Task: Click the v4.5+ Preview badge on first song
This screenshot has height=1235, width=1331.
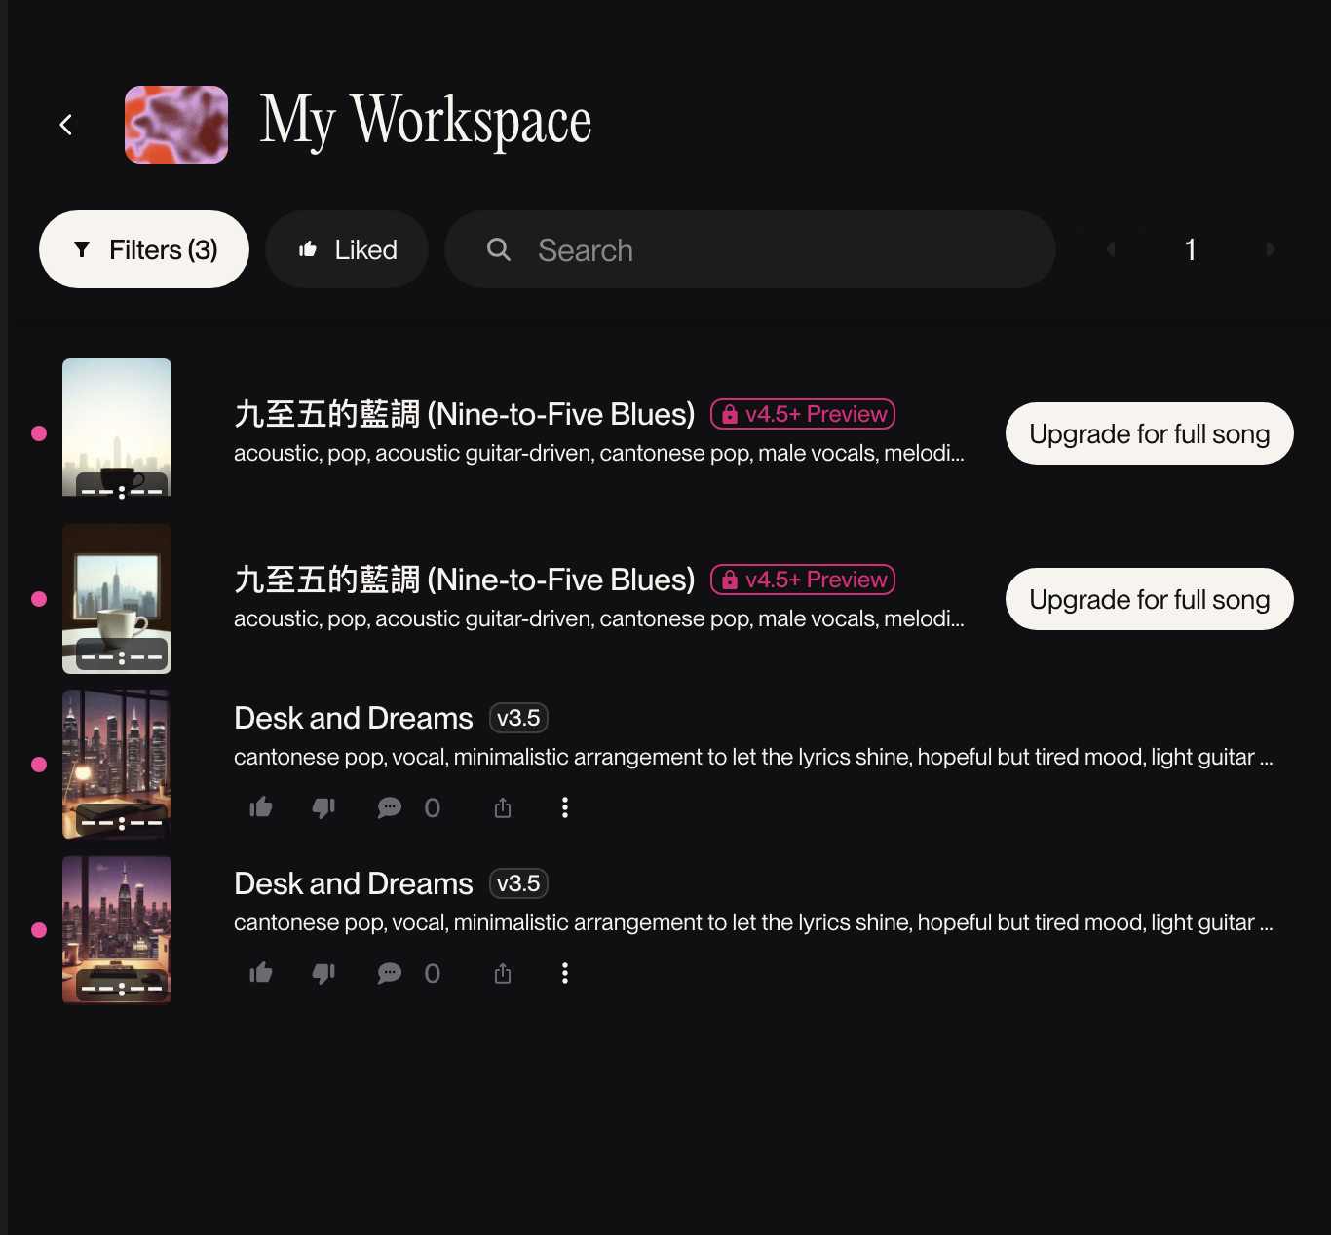Action: tap(803, 414)
